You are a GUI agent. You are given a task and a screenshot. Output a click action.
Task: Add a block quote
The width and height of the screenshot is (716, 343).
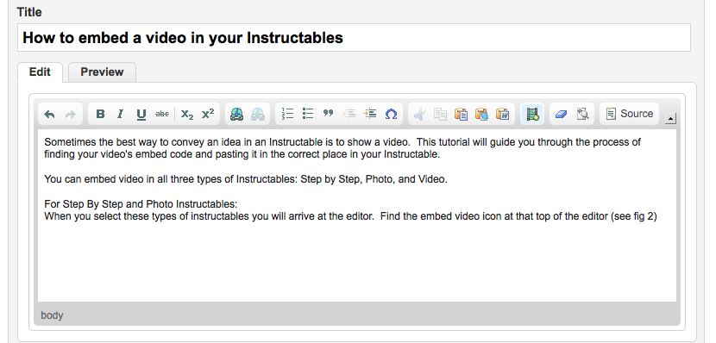(329, 114)
